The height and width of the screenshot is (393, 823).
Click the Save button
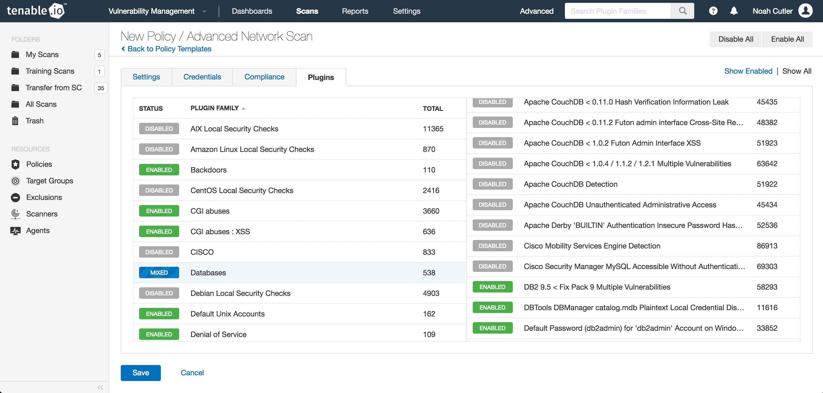point(141,373)
